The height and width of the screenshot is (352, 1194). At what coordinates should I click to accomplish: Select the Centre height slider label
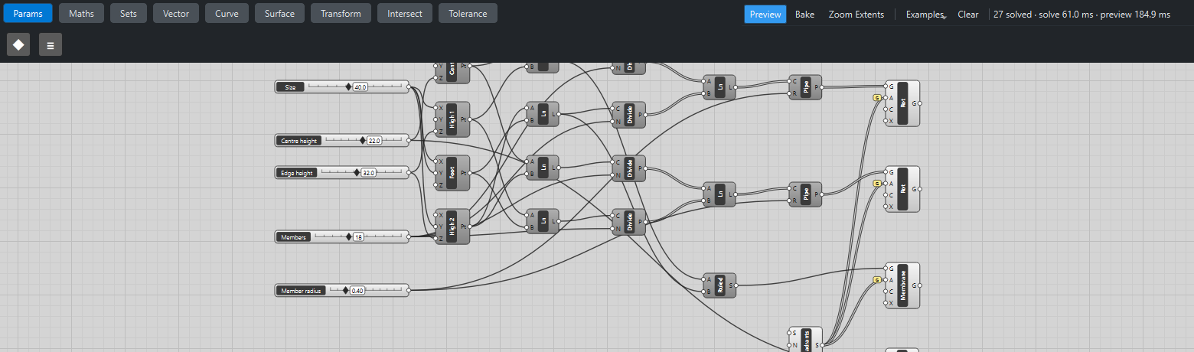[x=299, y=141]
